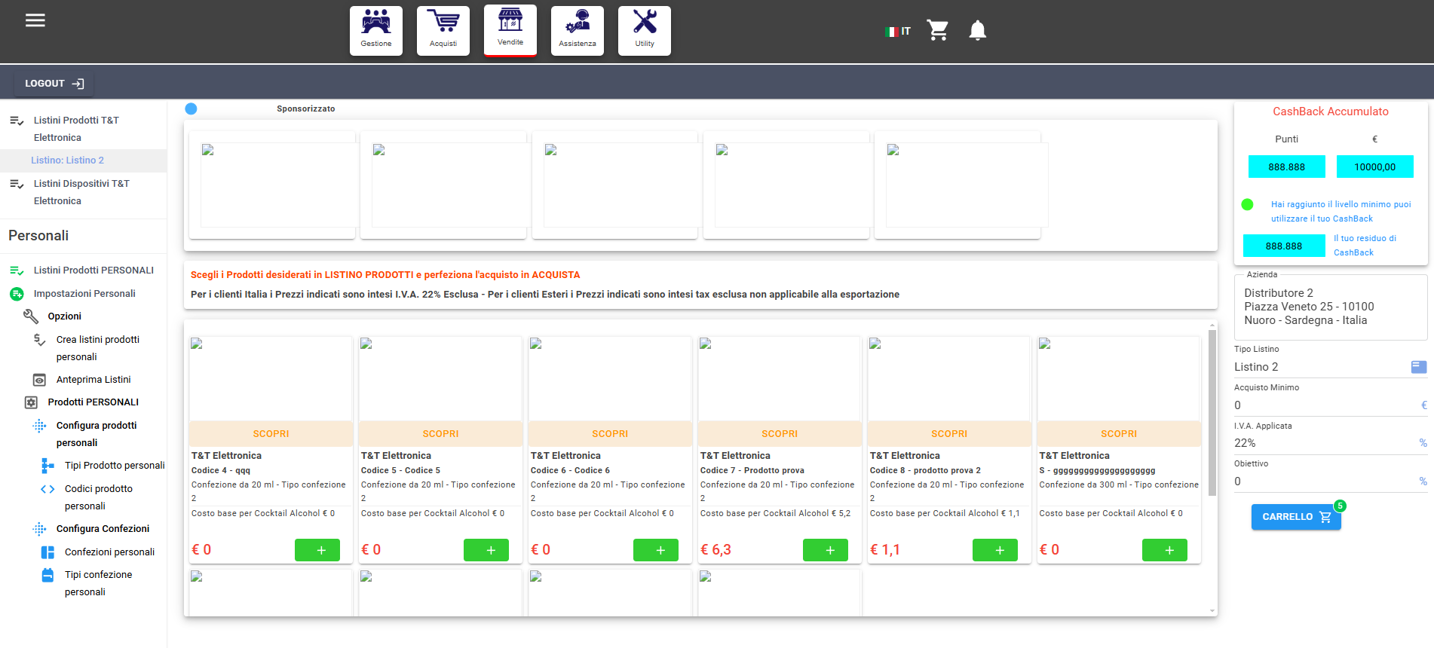
Task: Click the I.V.A. Applicata field
Action: [1331, 443]
